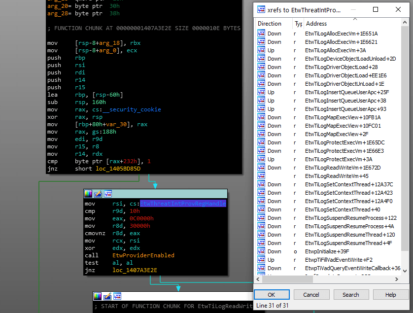Click the horizontal scrollbar right arrow in xrefs list
413x313 pixels.
click(x=397, y=279)
